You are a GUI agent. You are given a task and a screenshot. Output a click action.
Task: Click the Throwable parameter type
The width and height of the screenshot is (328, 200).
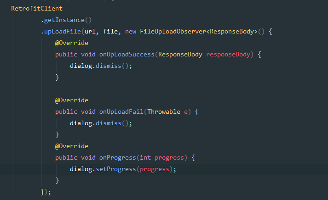pyautogui.click(x=164, y=112)
